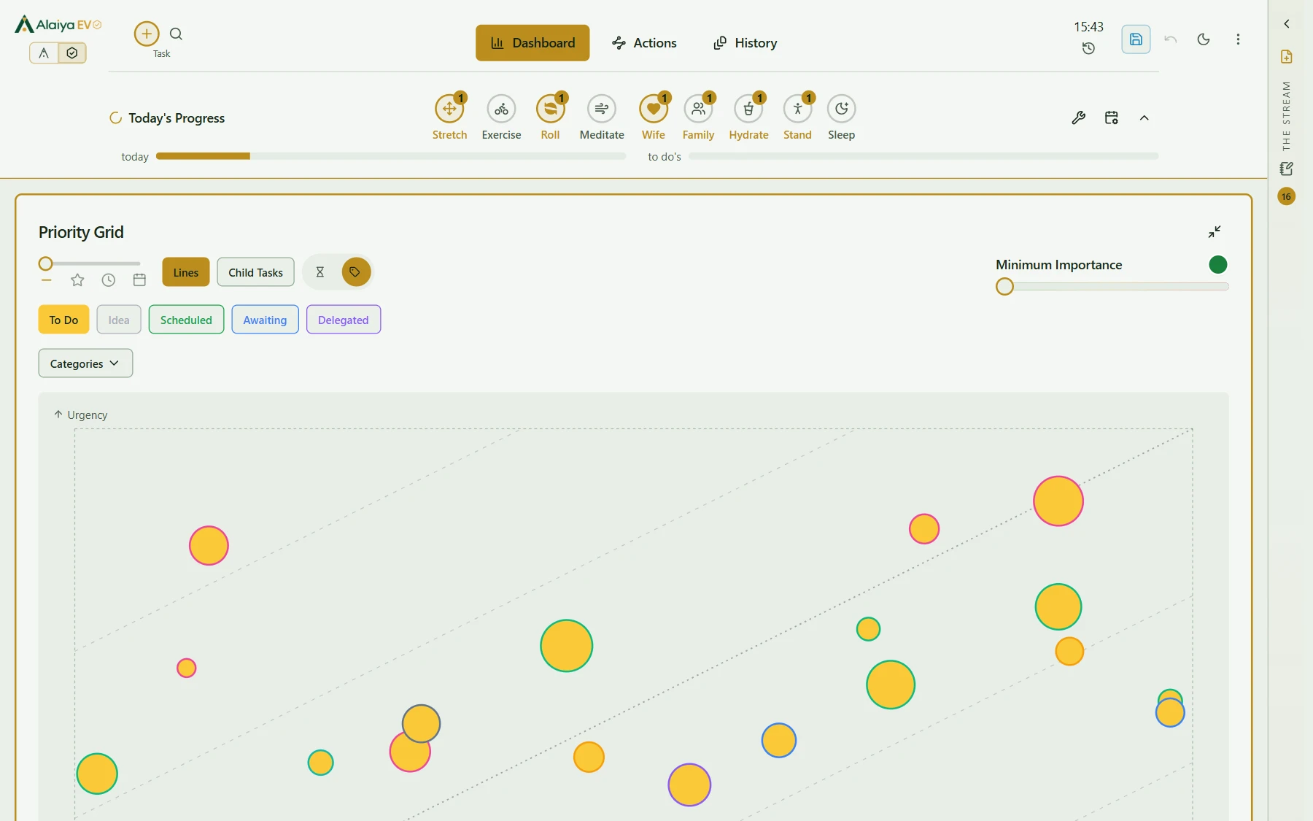
Task: Toggle the Awaiting status filter
Action: click(x=265, y=320)
